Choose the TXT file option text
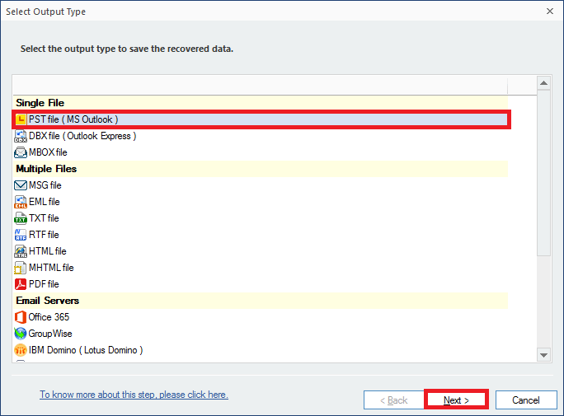 pos(44,218)
